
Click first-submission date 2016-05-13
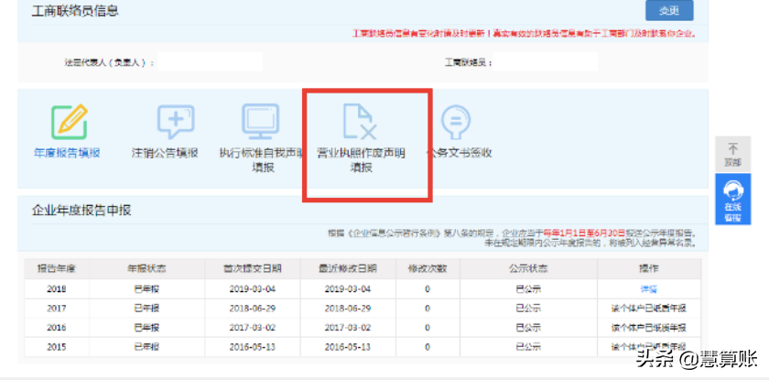253,347
